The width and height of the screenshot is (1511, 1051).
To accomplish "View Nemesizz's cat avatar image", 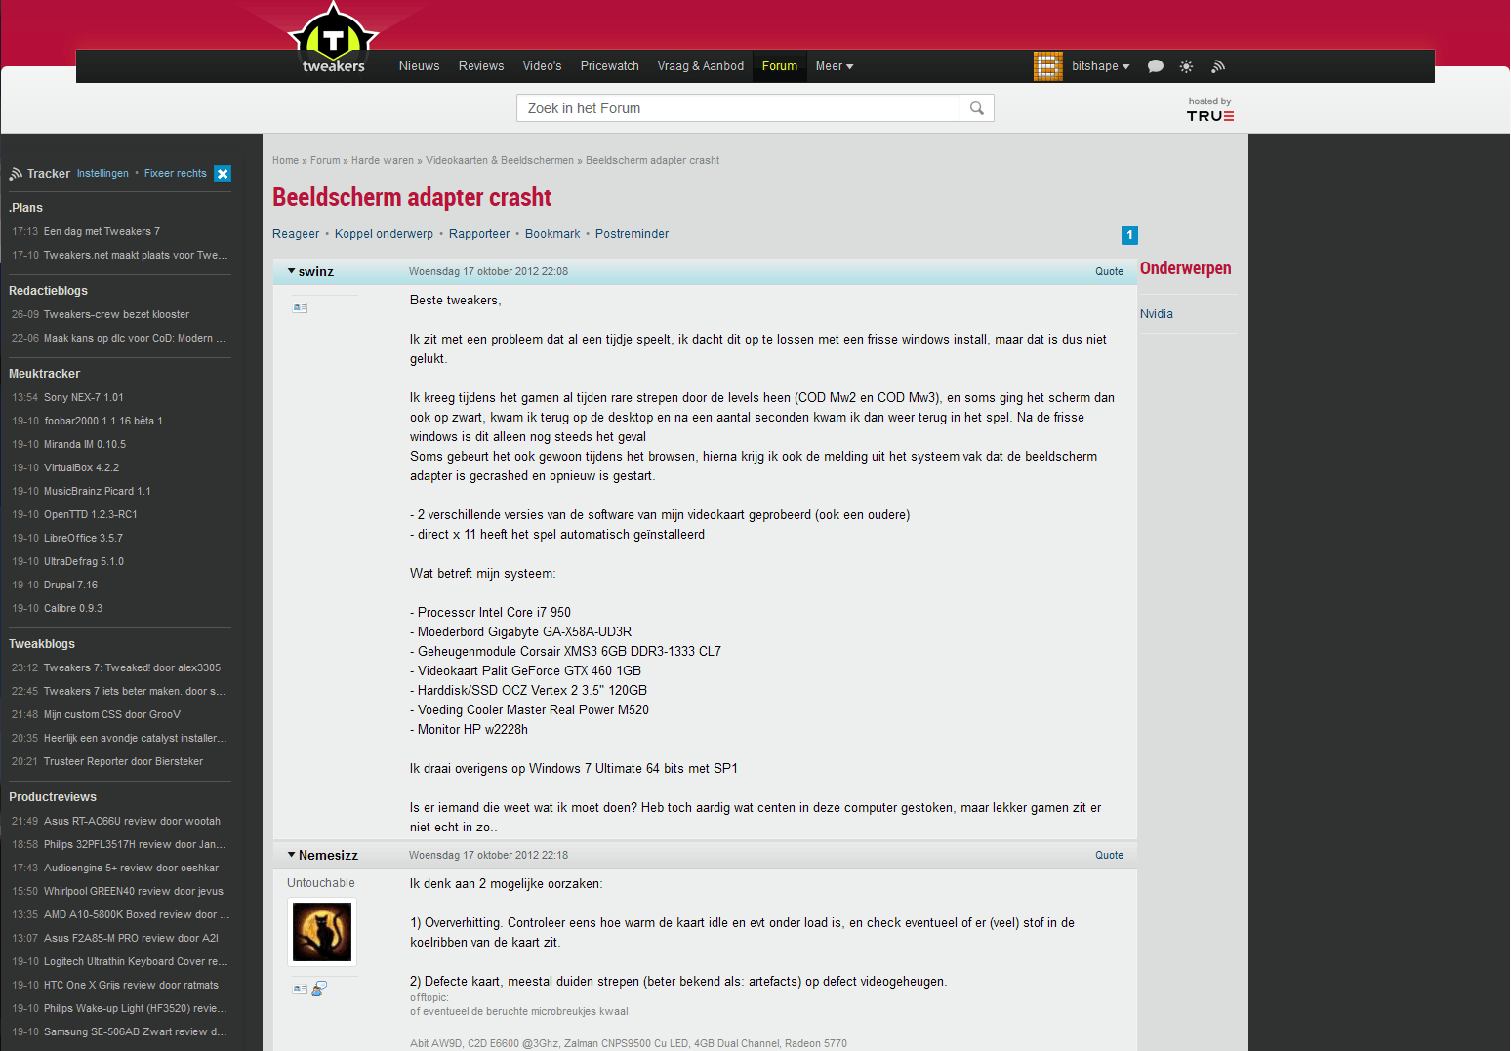I will pos(322,932).
